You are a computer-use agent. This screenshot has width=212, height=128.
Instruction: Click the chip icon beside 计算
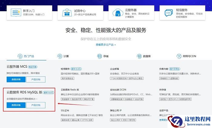(x=60, y=56)
